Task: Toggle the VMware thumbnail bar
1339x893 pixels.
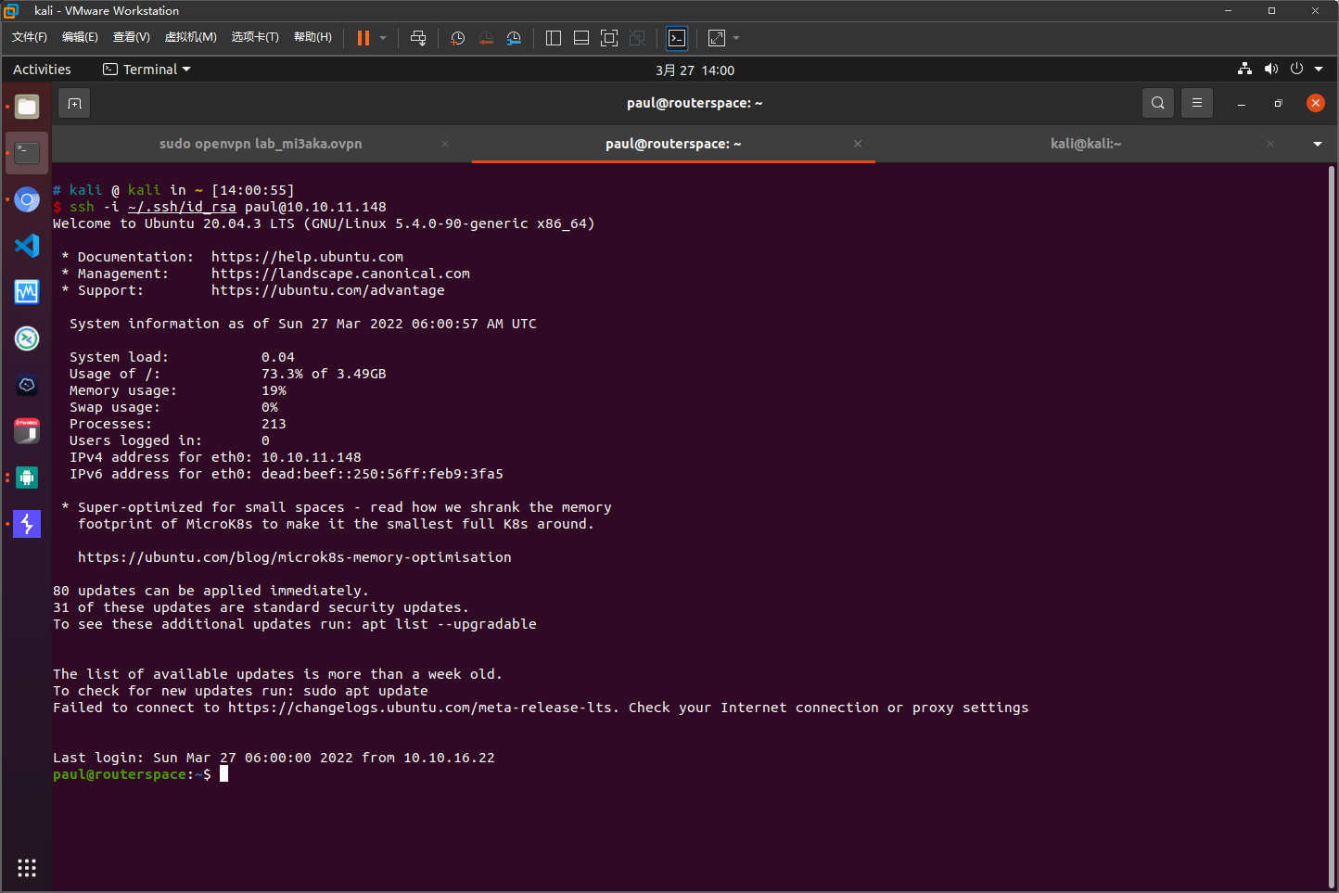Action: coord(581,38)
